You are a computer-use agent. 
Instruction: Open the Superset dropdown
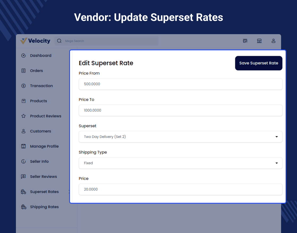click(x=180, y=137)
